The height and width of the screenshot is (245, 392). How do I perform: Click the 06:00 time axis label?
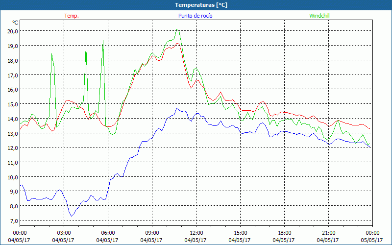tap(108, 233)
